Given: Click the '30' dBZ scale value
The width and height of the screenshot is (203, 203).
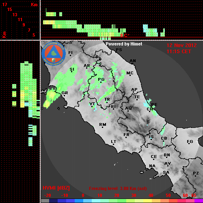Looking at the screenshot, I should [134, 195].
